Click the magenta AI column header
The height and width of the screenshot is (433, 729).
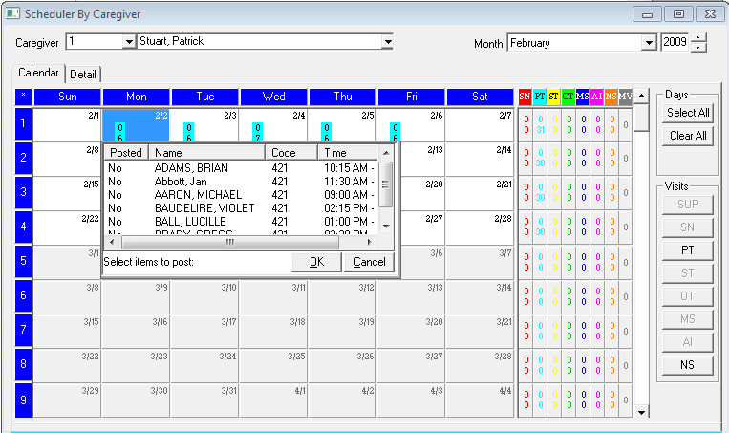point(597,97)
